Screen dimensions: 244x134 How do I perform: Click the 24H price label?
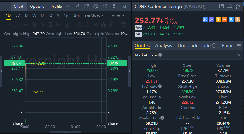138,34
